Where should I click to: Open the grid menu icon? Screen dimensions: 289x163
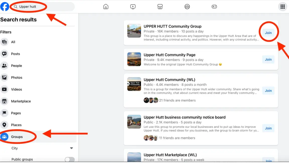(x=282, y=7)
